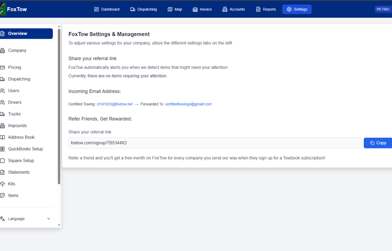This screenshot has height=251, width=392.
Task: Click the referral link text field
Action: click(215, 143)
